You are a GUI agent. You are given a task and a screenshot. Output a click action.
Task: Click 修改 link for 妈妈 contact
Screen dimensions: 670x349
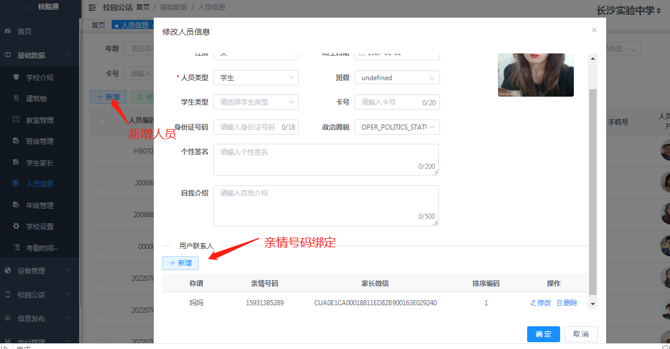(541, 302)
